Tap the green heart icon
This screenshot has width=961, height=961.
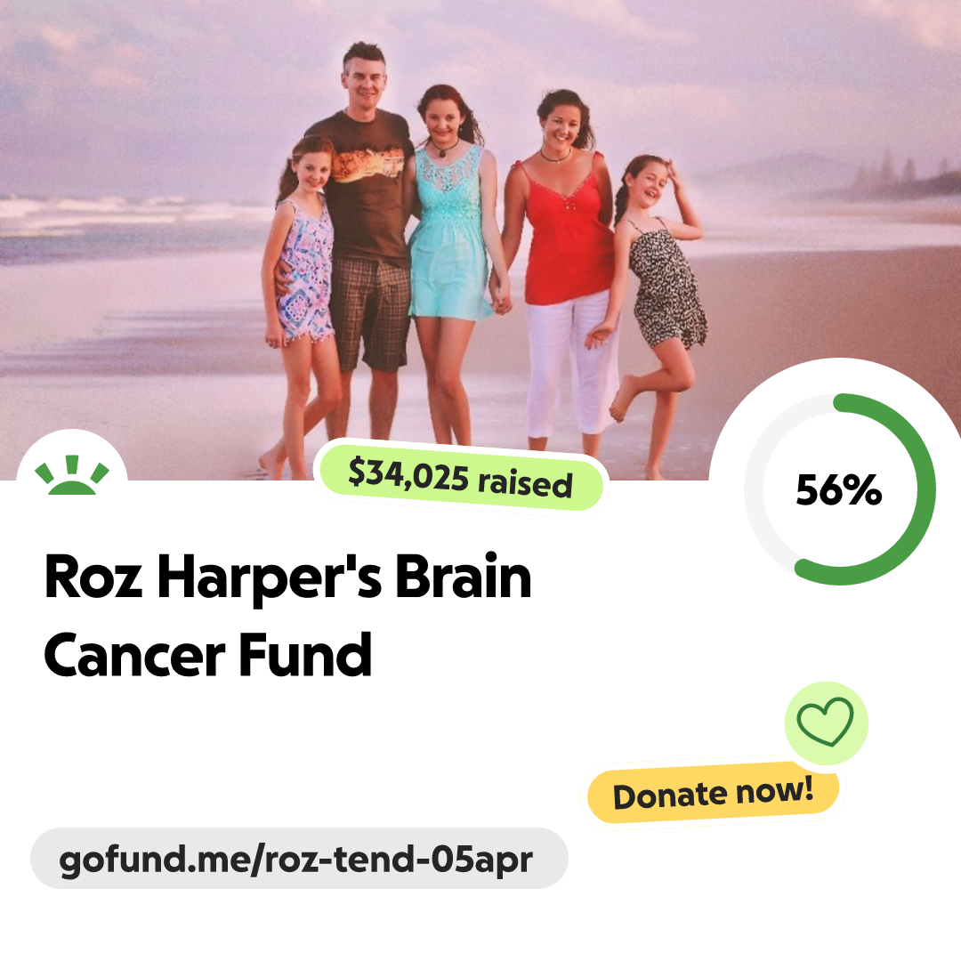point(826,722)
